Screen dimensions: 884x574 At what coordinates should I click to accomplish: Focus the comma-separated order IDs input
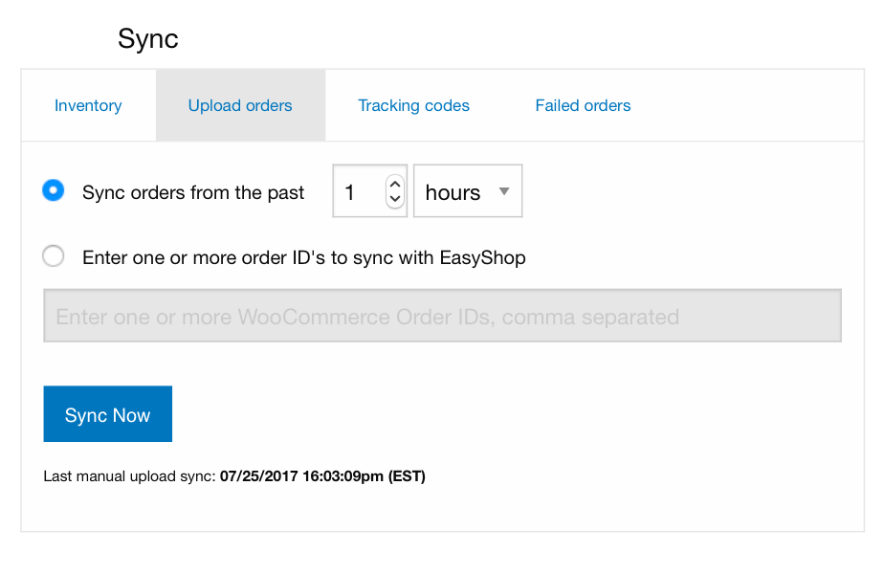coord(442,316)
